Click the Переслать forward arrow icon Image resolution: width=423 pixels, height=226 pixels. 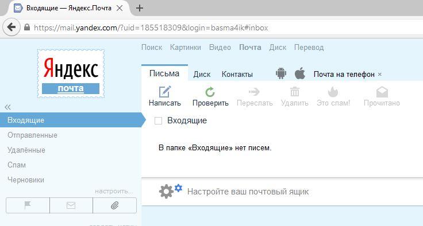coord(254,92)
